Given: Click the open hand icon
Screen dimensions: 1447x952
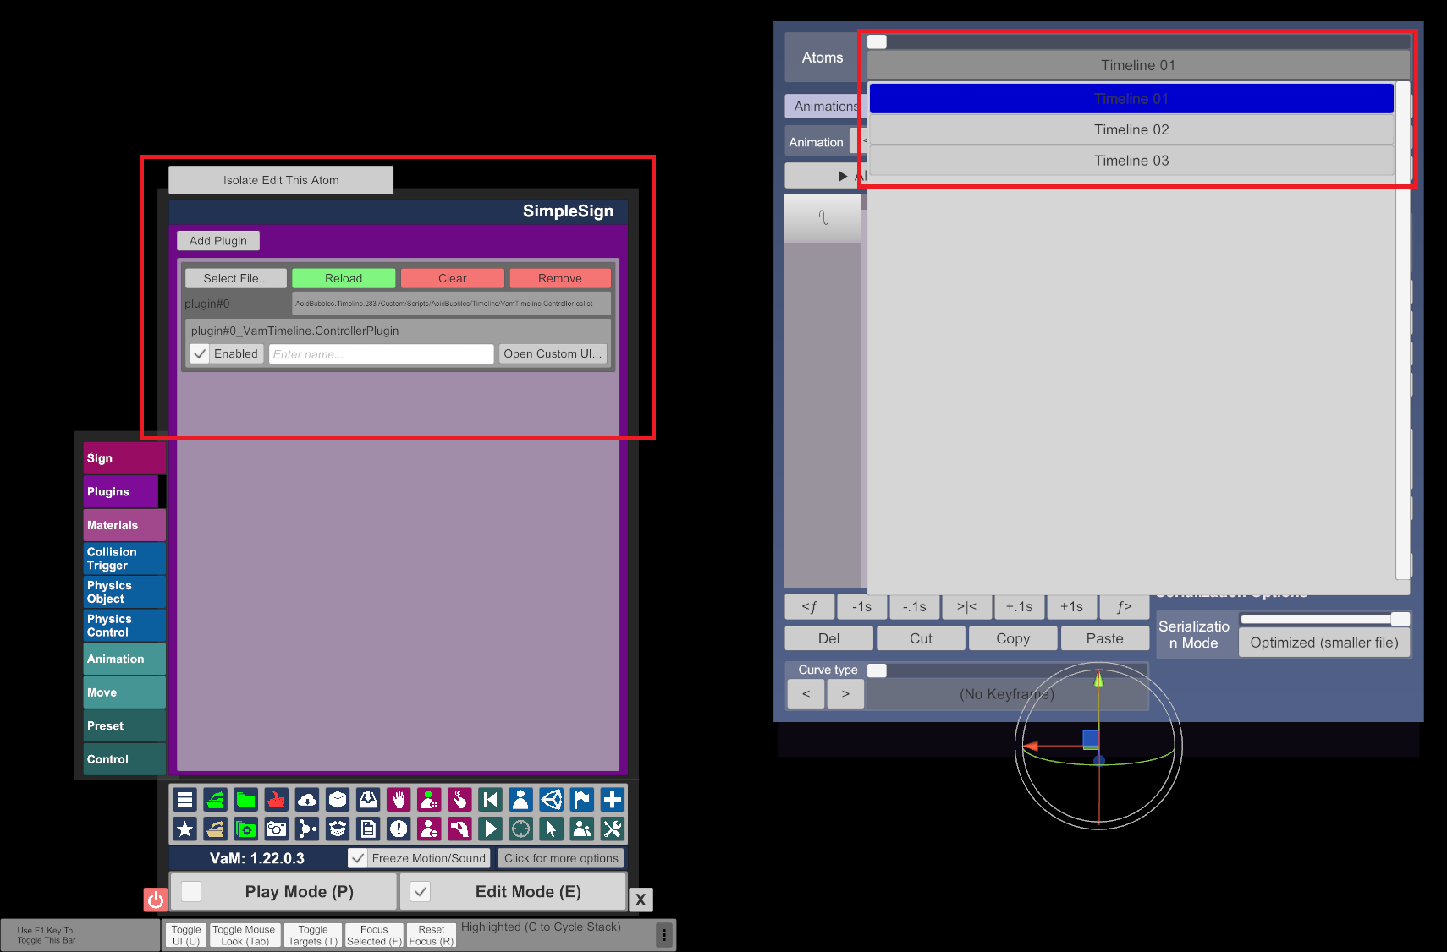Looking at the screenshot, I should pyautogui.click(x=399, y=800).
